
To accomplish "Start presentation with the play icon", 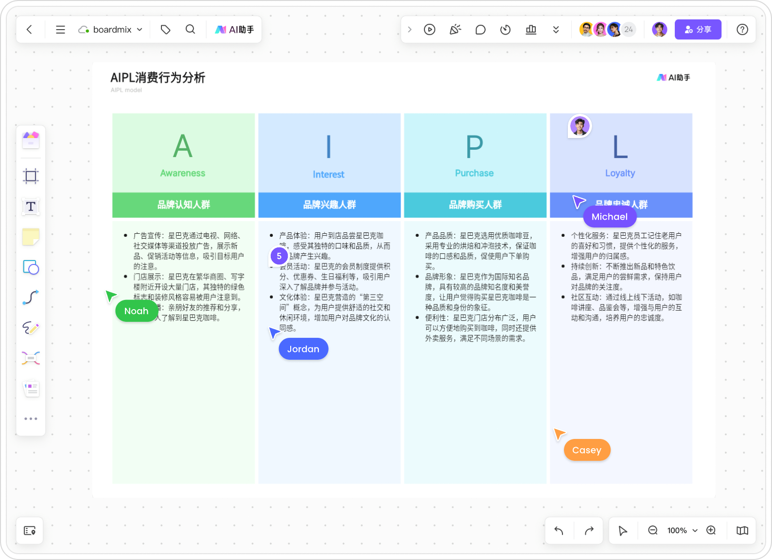I will pyautogui.click(x=429, y=30).
